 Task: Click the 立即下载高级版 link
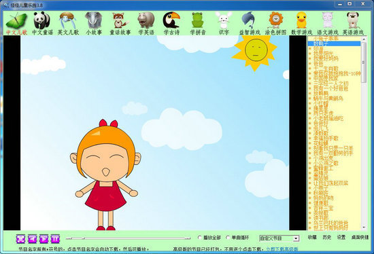282,249
